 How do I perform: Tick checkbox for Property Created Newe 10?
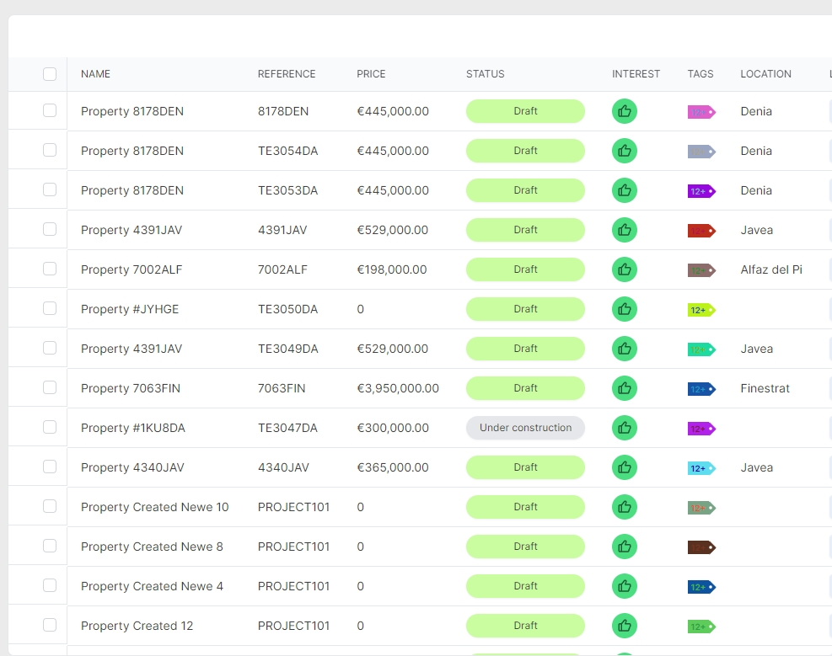coord(50,506)
